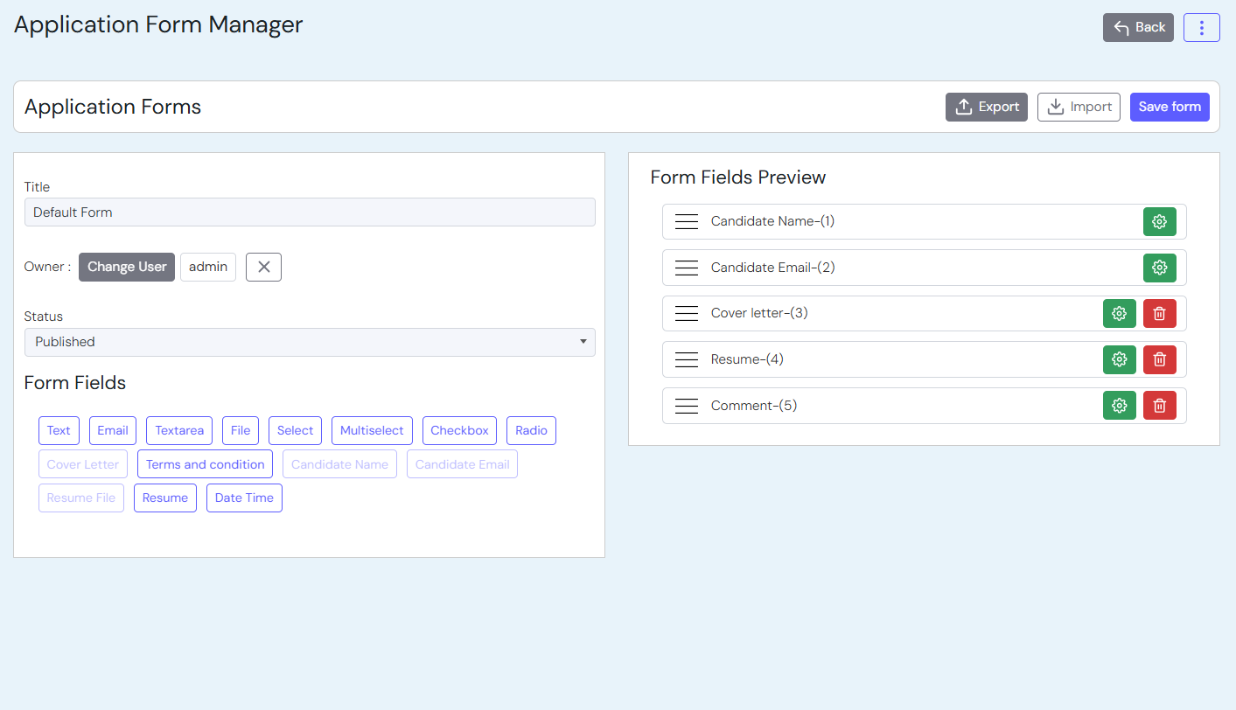The height and width of the screenshot is (710, 1236).
Task: Delete the Cover letter field
Action: 1159,314
